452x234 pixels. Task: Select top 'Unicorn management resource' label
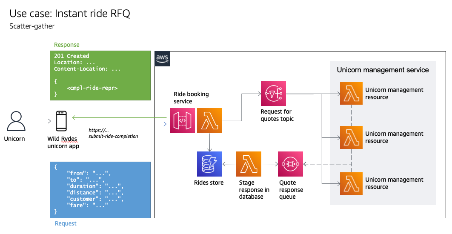click(x=394, y=93)
